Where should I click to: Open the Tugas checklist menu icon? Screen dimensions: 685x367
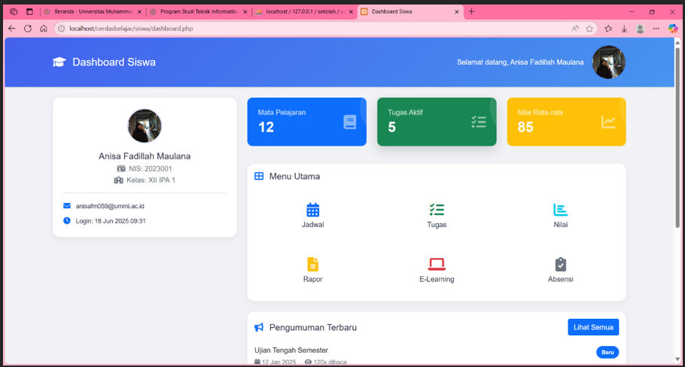(437, 210)
